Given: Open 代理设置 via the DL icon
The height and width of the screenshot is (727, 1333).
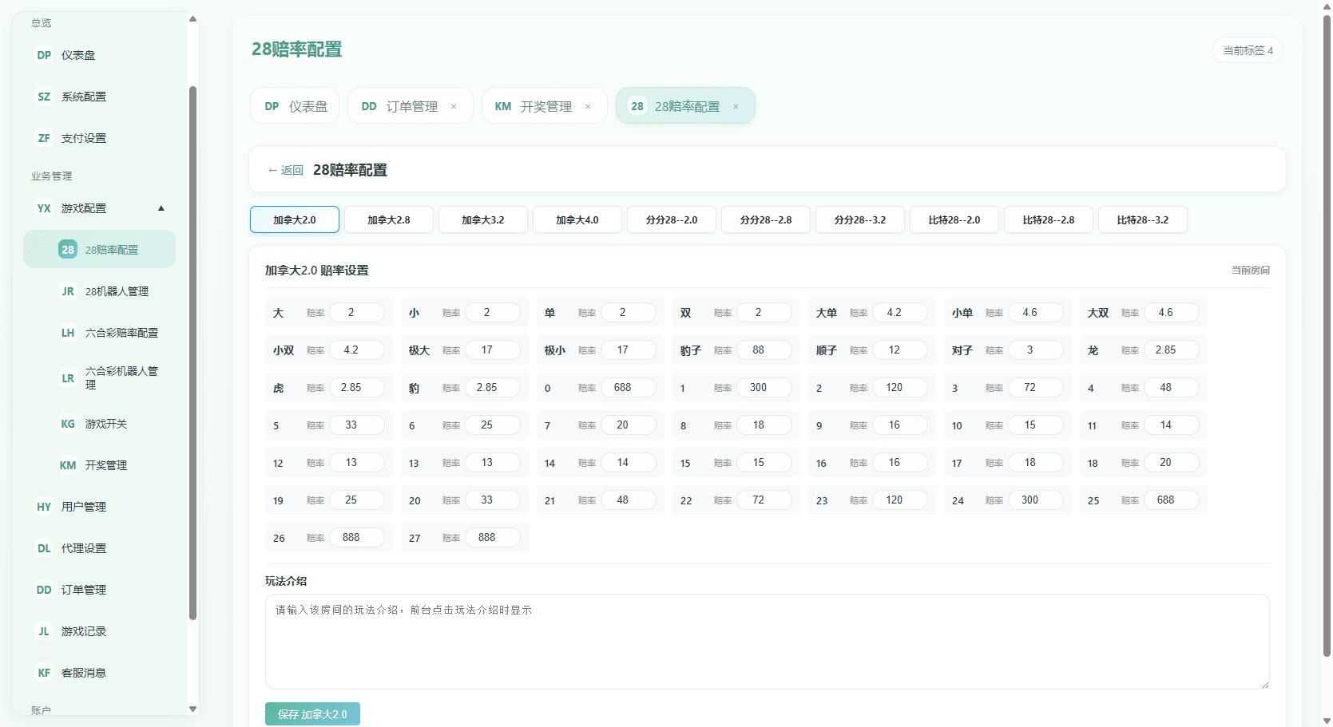Looking at the screenshot, I should point(44,548).
